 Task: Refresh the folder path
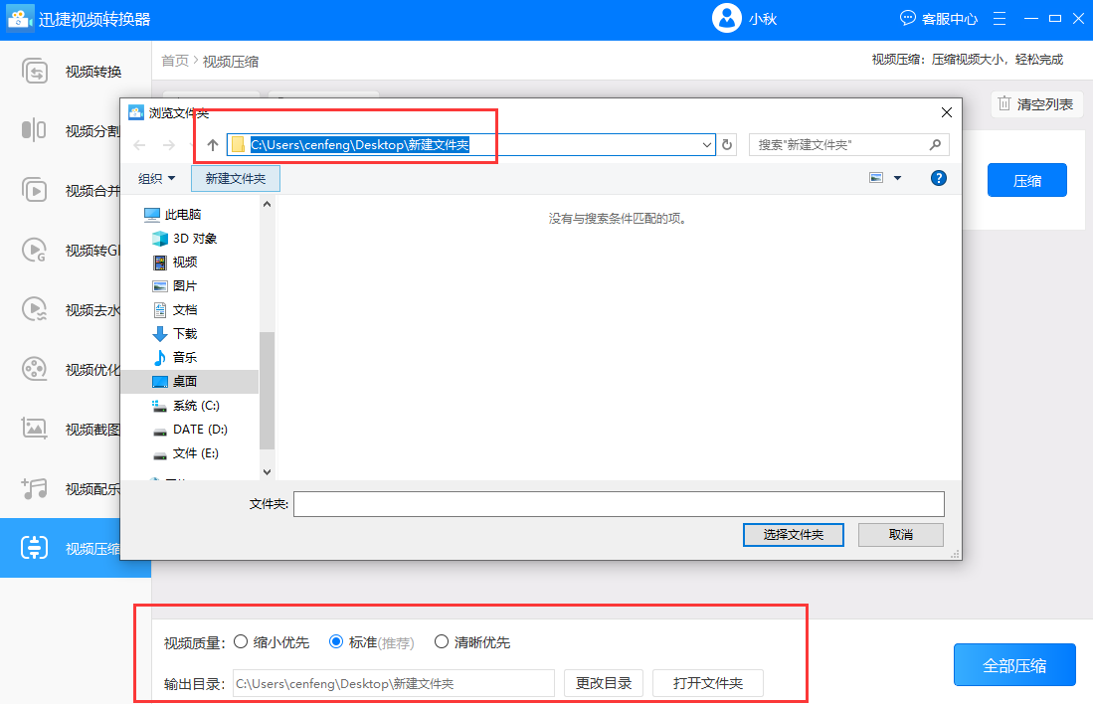(727, 144)
